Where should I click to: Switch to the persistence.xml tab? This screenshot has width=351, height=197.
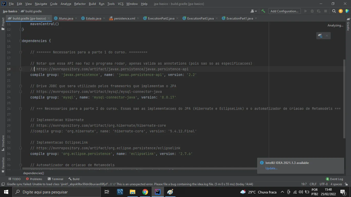click(x=124, y=18)
